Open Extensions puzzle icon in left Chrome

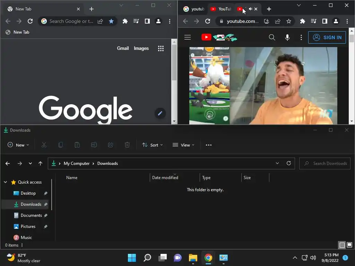125,21
